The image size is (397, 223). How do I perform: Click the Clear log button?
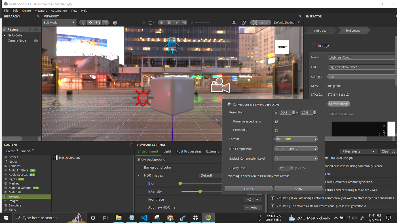pyautogui.click(x=388, y=151)
